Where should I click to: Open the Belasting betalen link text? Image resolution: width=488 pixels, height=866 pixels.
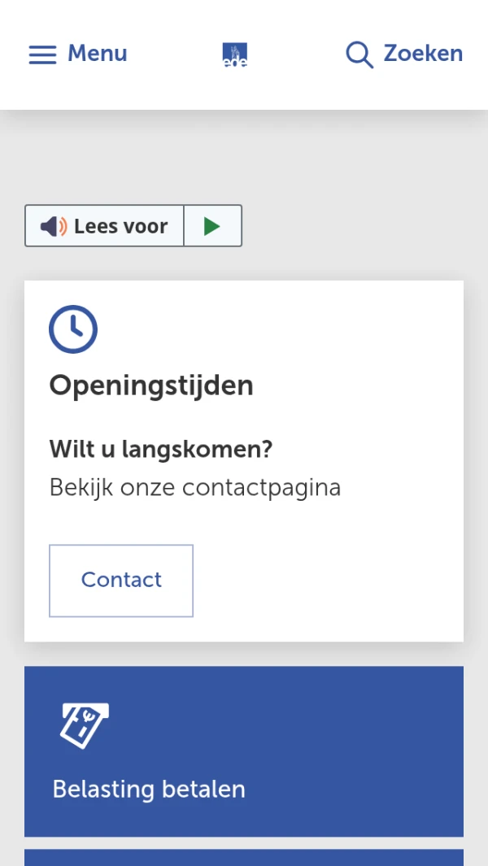[149, 790]
